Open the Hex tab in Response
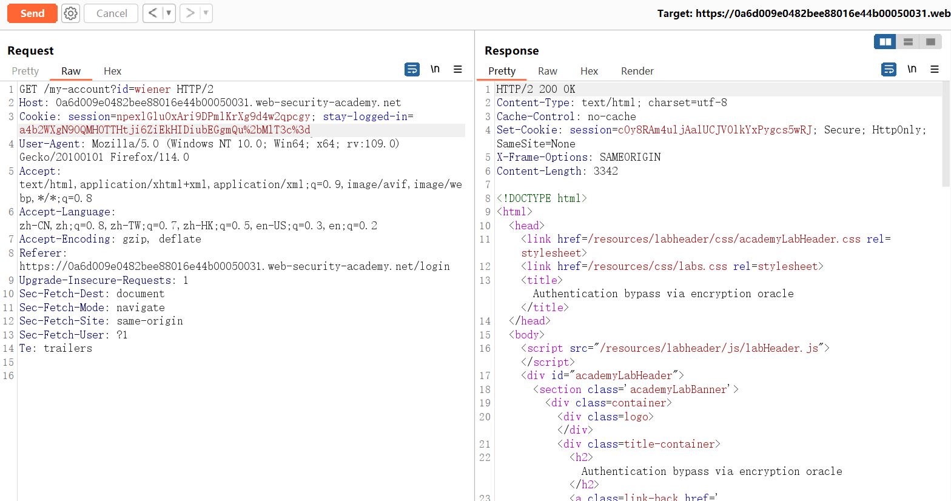The image size is (951, 501). (589, 71)
